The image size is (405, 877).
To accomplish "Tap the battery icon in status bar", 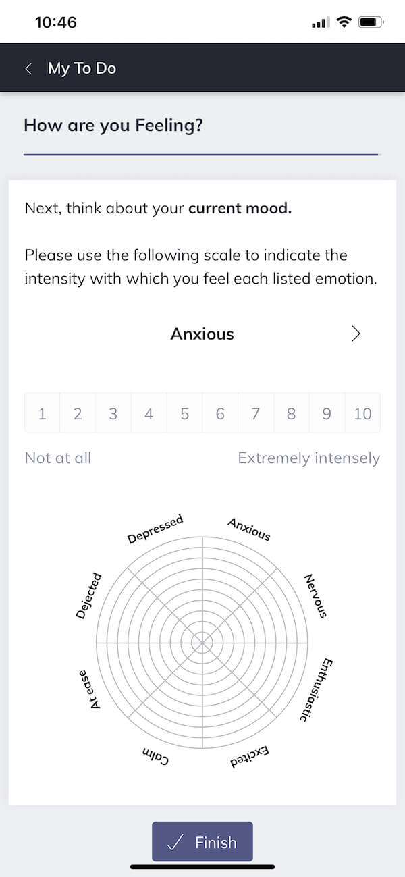I will click(x=371, y=22).
